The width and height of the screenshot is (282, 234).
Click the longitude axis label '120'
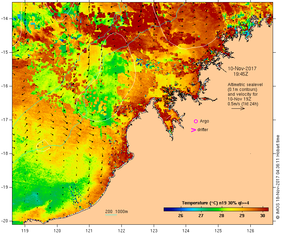click(x=57, y=231)
